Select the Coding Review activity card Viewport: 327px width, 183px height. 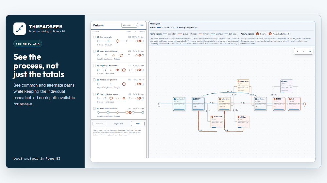224,104
